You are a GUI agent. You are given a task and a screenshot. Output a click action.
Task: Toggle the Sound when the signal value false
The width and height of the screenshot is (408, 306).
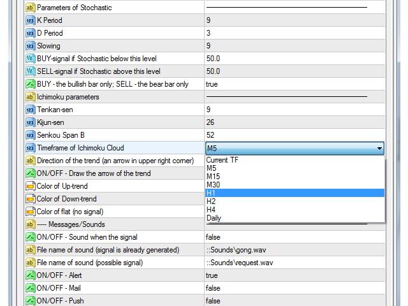click(x=295, y=237)
